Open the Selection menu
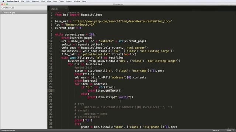 coord(35,1)
